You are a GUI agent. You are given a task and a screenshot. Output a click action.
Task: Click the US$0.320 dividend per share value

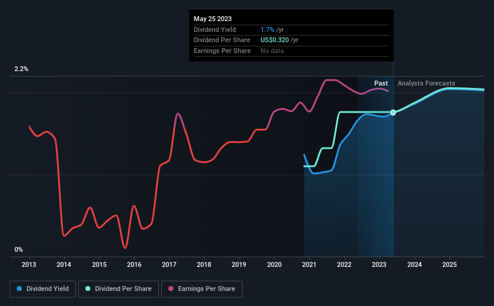tap(275, 40)
